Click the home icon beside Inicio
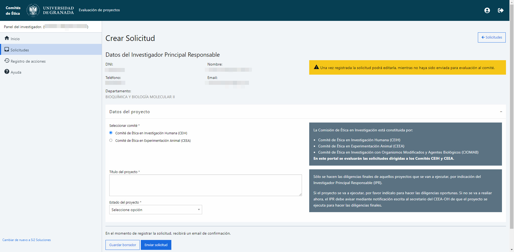 tap(7, 38)
